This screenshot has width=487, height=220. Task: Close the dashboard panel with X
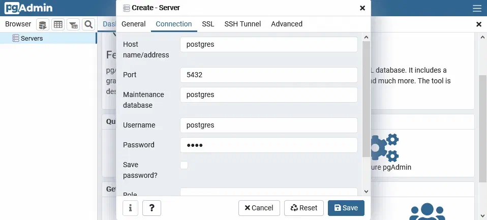tap(479, 24)
